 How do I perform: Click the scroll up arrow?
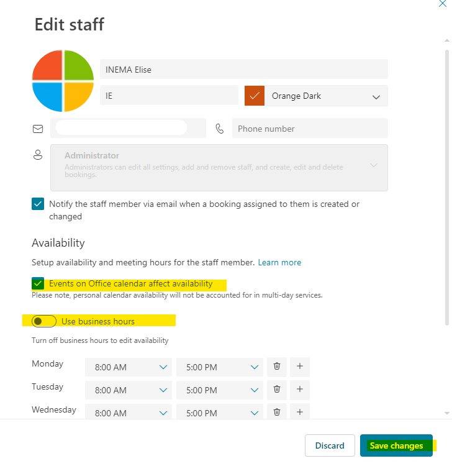(447, 40)
